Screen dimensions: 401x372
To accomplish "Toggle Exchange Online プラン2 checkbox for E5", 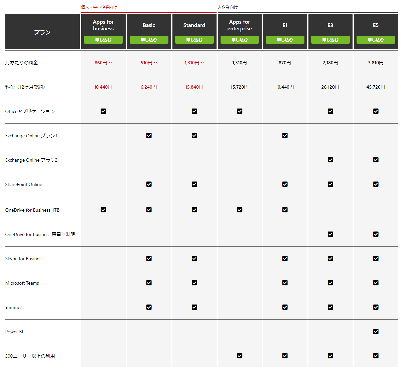I will point(376,160).
